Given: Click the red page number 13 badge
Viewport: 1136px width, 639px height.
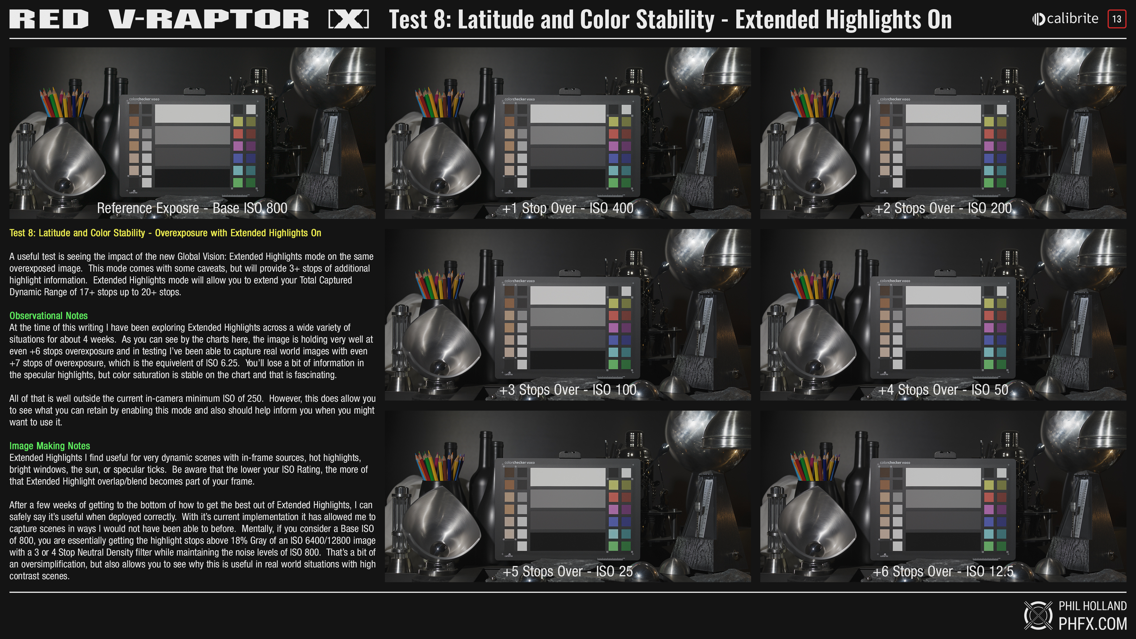Looking at the screenshot, I should pyautogui.click(x=1116, y=19).
